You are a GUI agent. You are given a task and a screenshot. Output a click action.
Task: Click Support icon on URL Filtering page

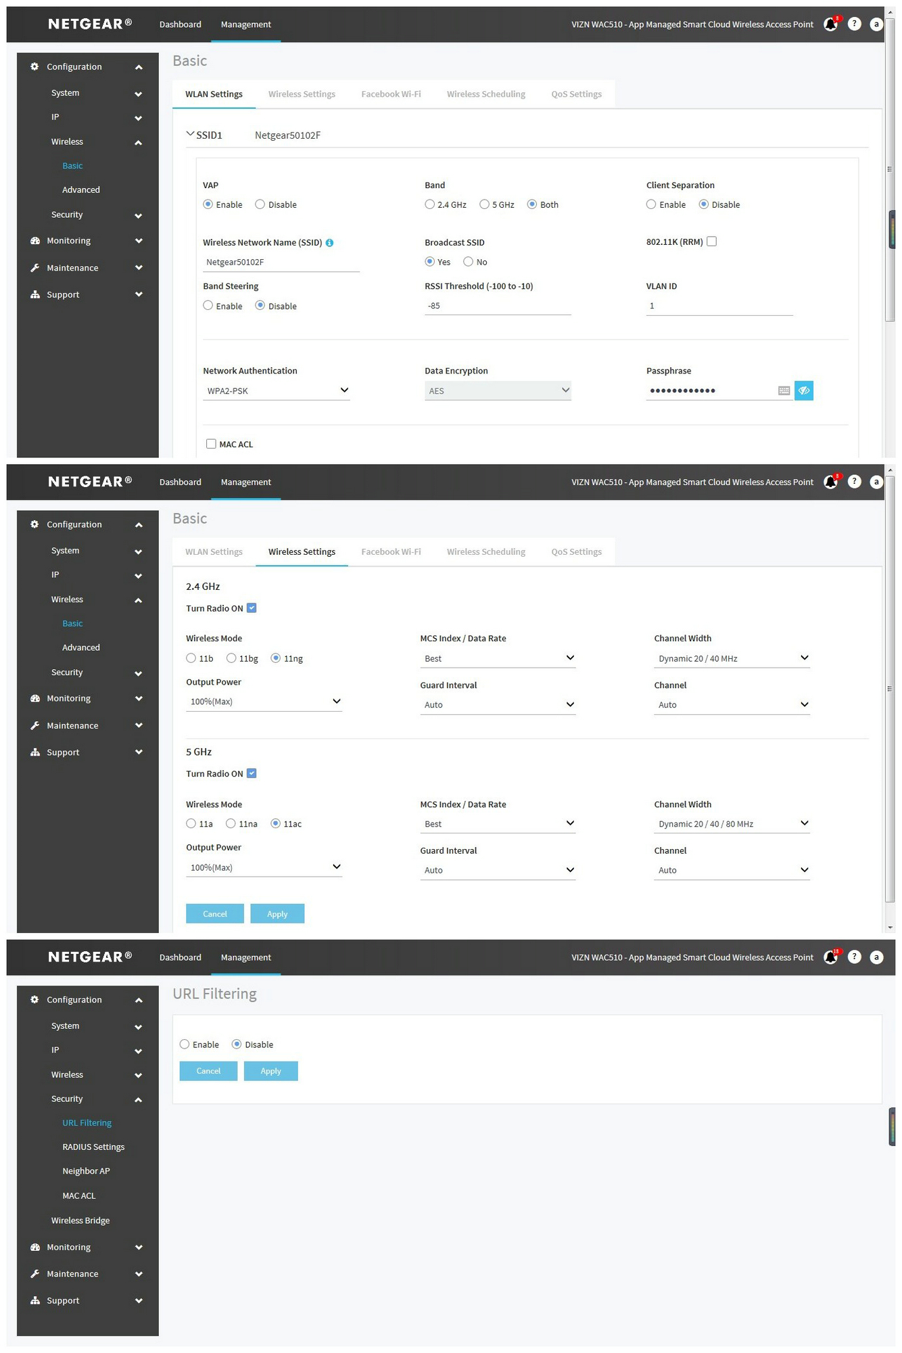pyautogui.click(x=34, y=1300)
